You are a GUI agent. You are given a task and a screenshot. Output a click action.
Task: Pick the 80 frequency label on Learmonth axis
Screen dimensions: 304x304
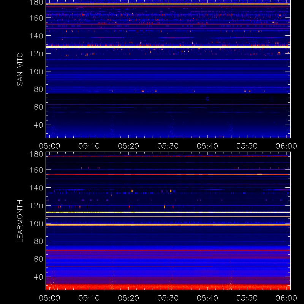tap(38, 241)
